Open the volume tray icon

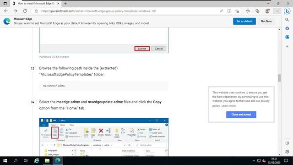(264, 161)
